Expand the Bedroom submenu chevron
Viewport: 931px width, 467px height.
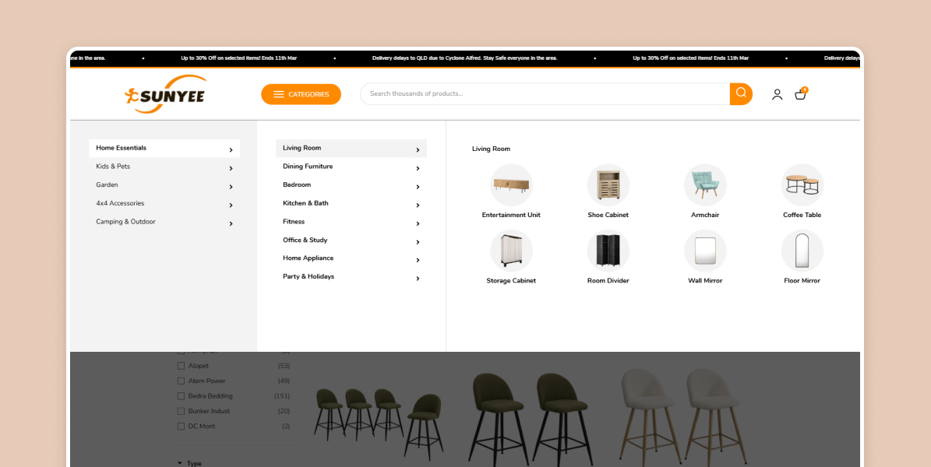418,186
